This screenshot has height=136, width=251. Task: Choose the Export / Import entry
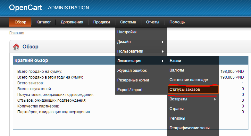[x=141, y=90]
